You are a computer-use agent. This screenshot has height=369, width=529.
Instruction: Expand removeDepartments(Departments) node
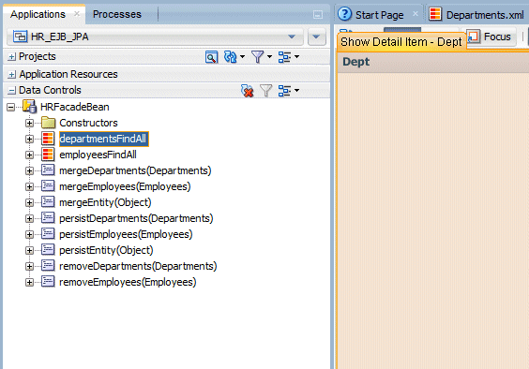[29, 266]
